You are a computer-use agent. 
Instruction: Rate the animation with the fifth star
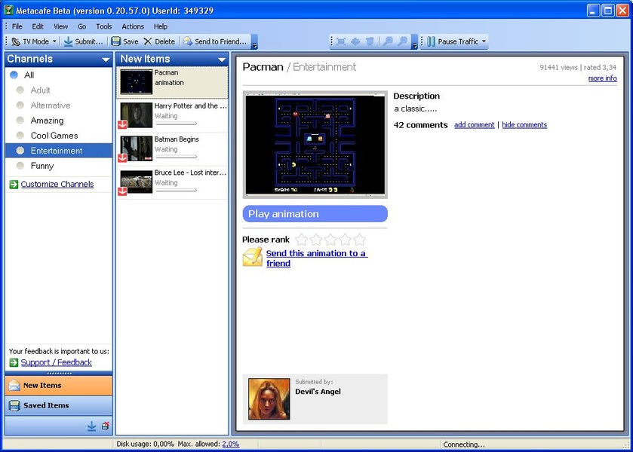[x=360, y=240]
